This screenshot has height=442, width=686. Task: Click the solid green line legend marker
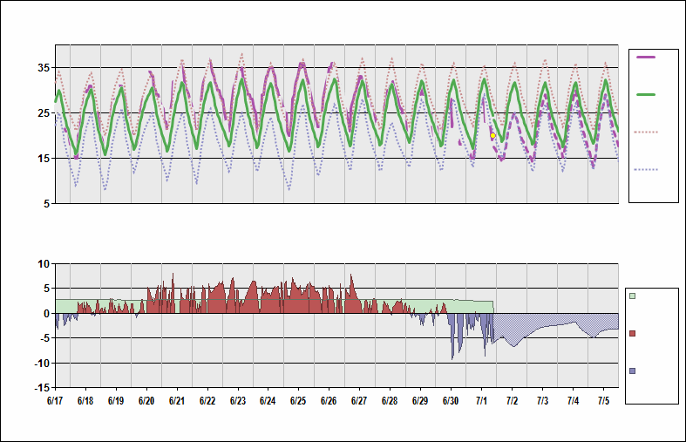(646, 94)
